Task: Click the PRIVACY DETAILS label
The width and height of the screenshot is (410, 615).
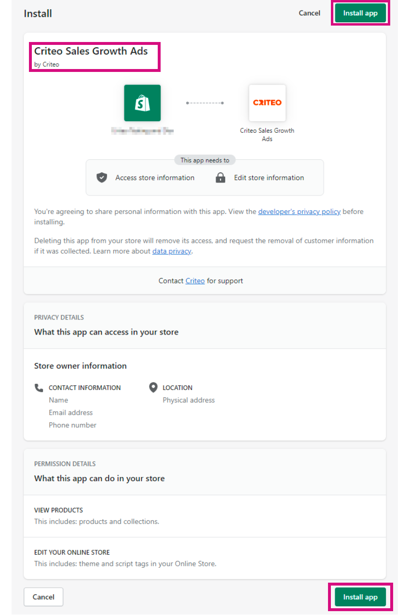Action: (x=59, y=317)
